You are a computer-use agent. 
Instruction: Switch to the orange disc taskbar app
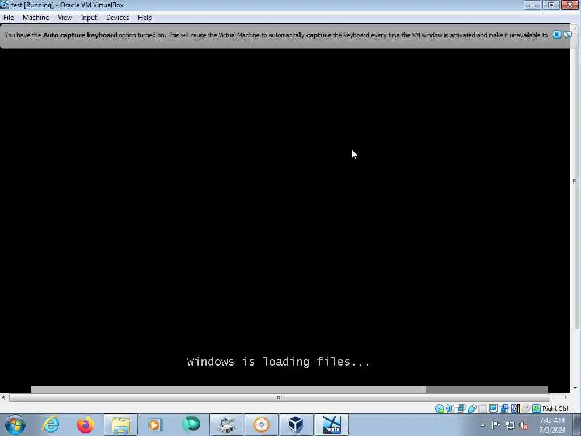[261, 425]
